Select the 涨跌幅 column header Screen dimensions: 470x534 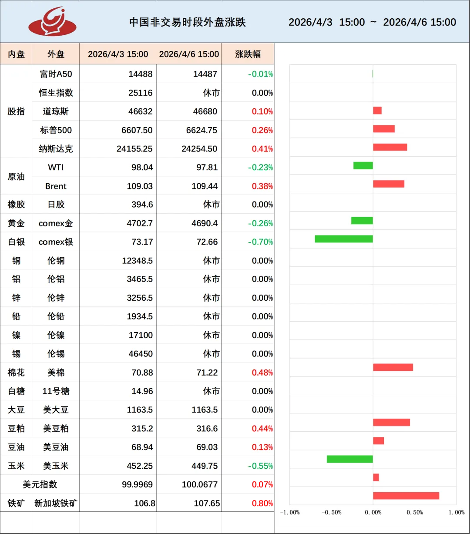(x=248, y=54)
